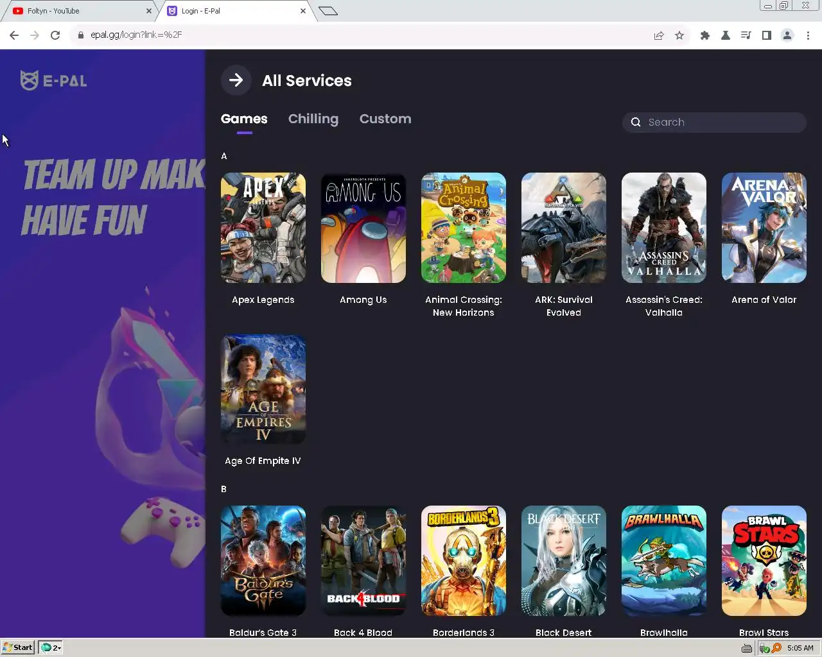
Task: Click the share page icon in address bar
Action: click(659, 35)
